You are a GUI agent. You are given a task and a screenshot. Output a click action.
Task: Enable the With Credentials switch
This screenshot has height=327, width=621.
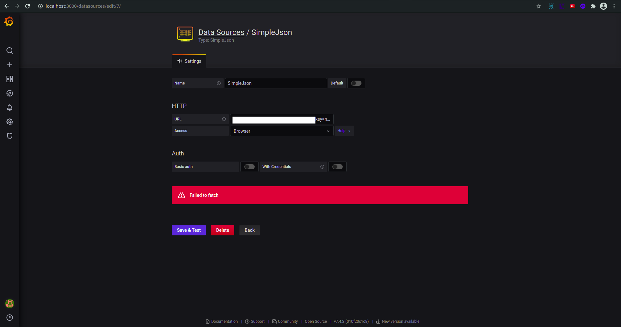tap(338, 167)
